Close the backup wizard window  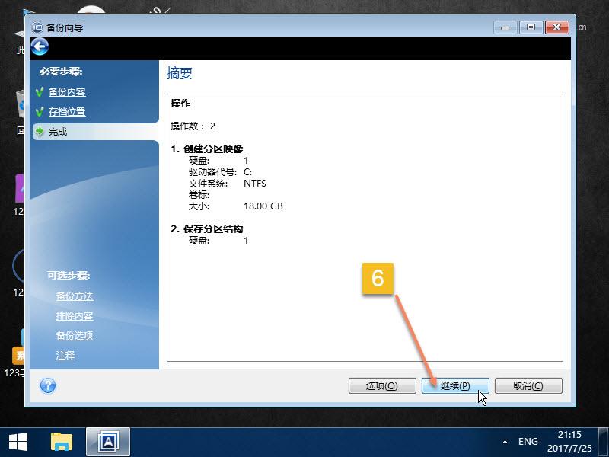(x=557, y=27)
